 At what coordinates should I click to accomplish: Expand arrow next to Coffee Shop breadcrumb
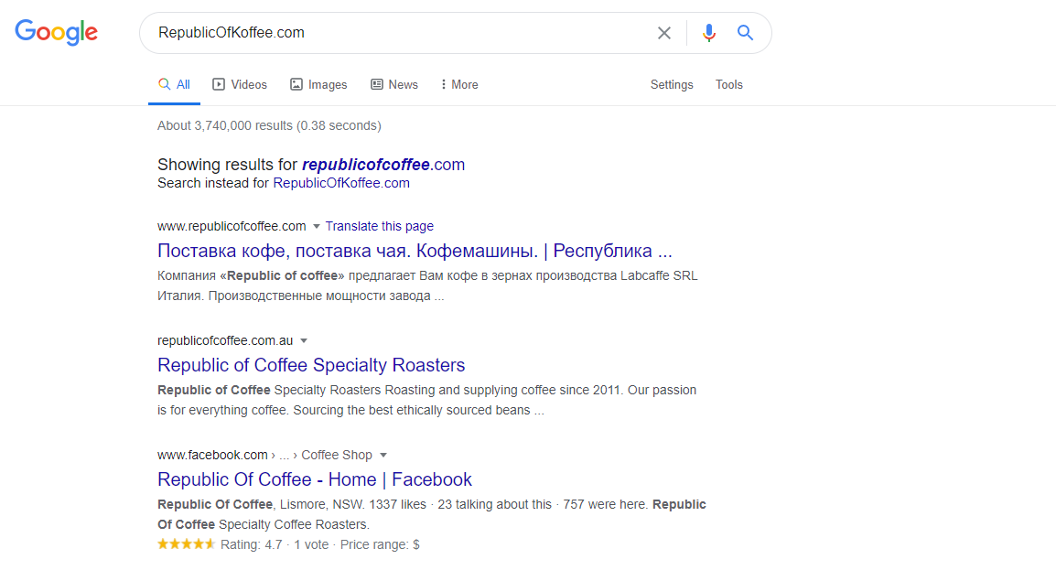[383, 455]
